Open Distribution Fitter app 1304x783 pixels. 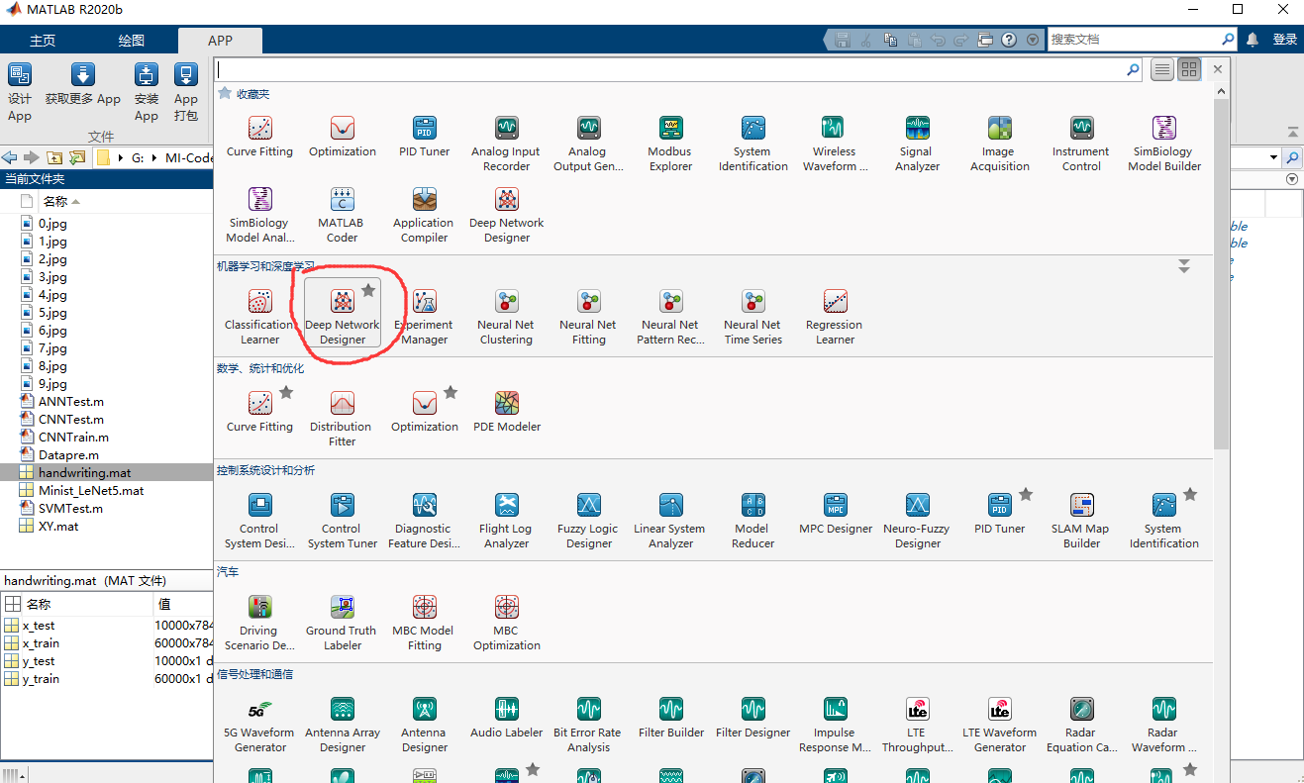(x=342, y=419)
